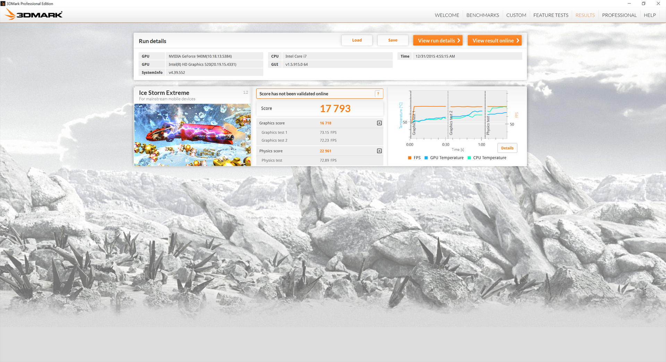
Task: Click the FPS orange legend swatch
Action: point(410,158)
